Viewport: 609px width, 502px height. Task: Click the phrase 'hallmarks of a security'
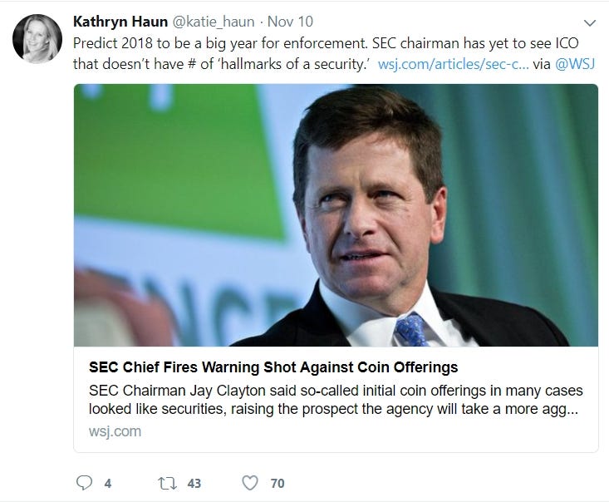tap(298, 63)
